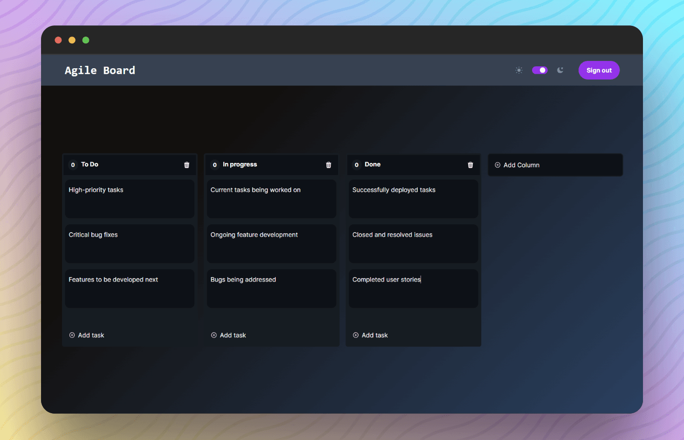Click the Agile Board heading
This screenshot has width=684, height=440.
[100, 70]
